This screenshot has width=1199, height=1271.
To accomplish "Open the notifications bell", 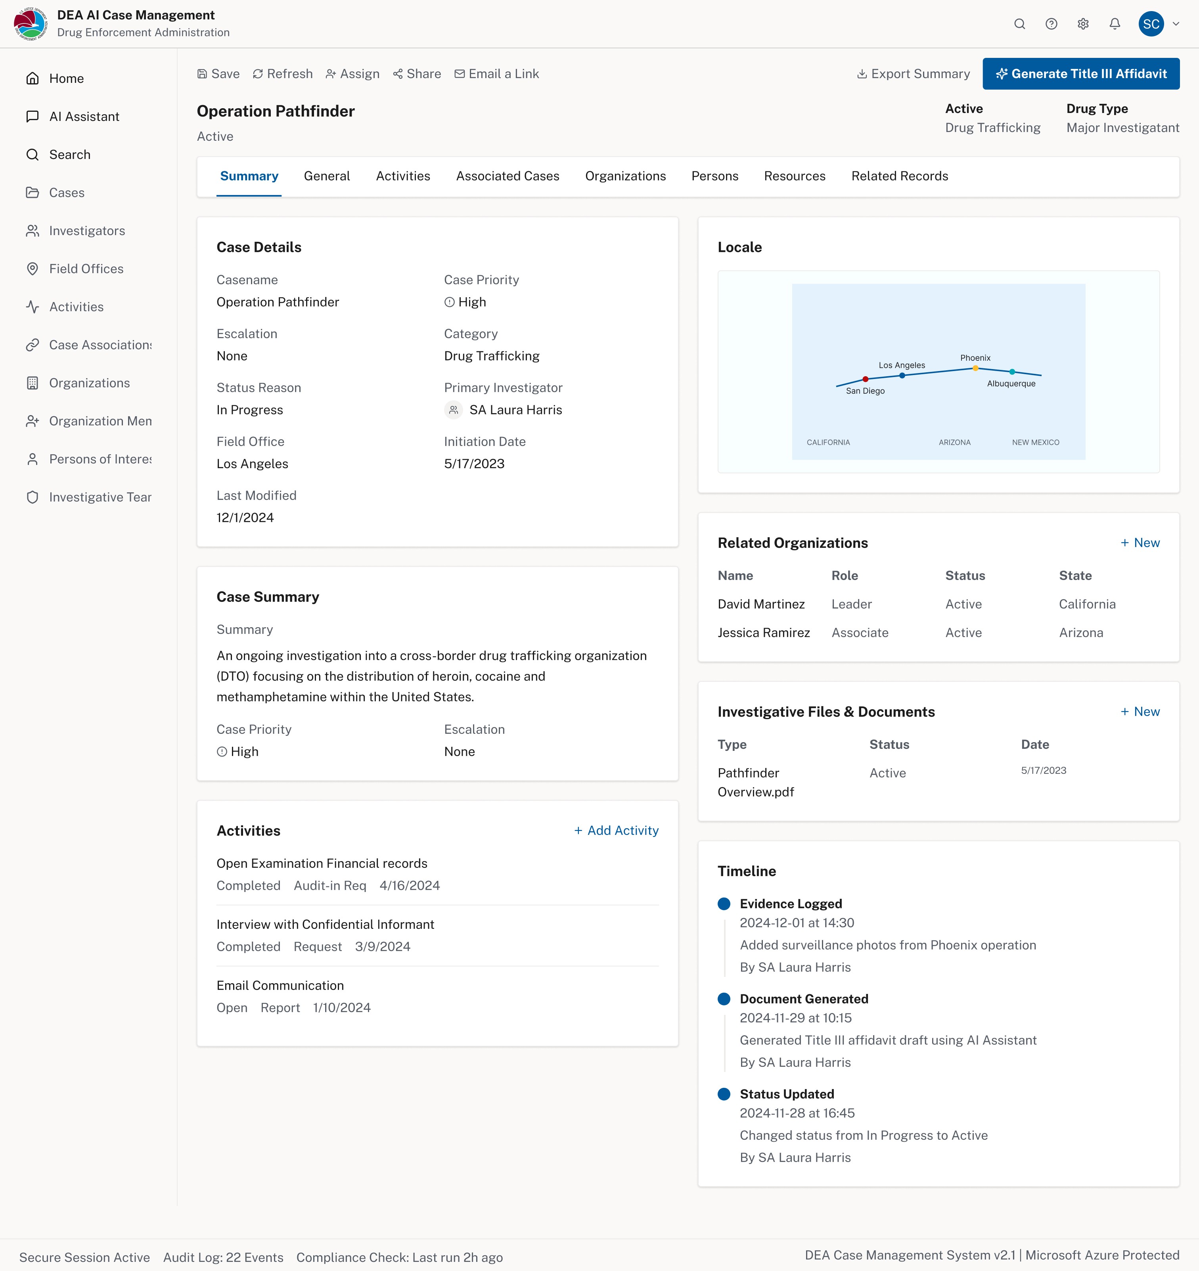I will [x=1115, y=24].
